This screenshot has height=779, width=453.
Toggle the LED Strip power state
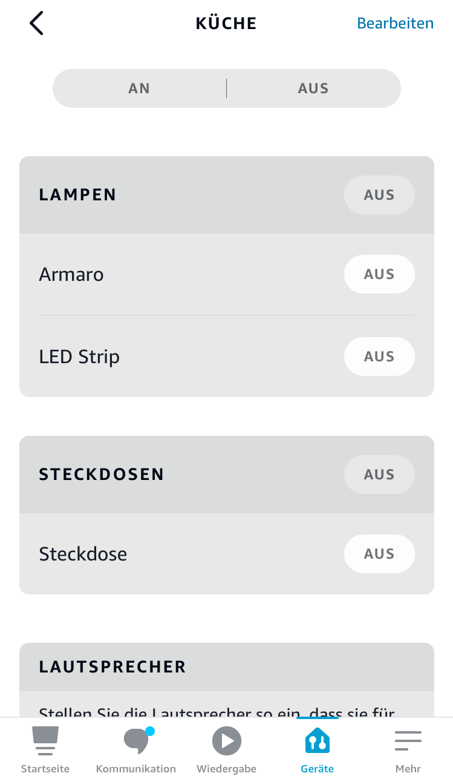tap(379, 357)
